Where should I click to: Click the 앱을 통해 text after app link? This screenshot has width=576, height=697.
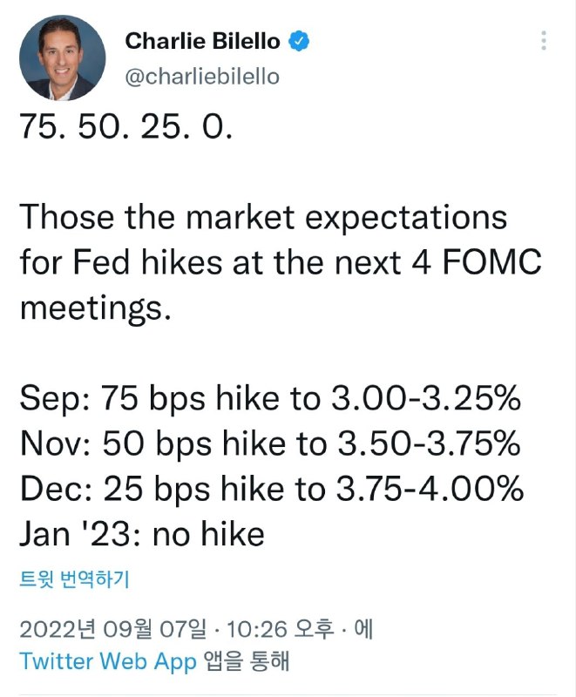[247, 661]
